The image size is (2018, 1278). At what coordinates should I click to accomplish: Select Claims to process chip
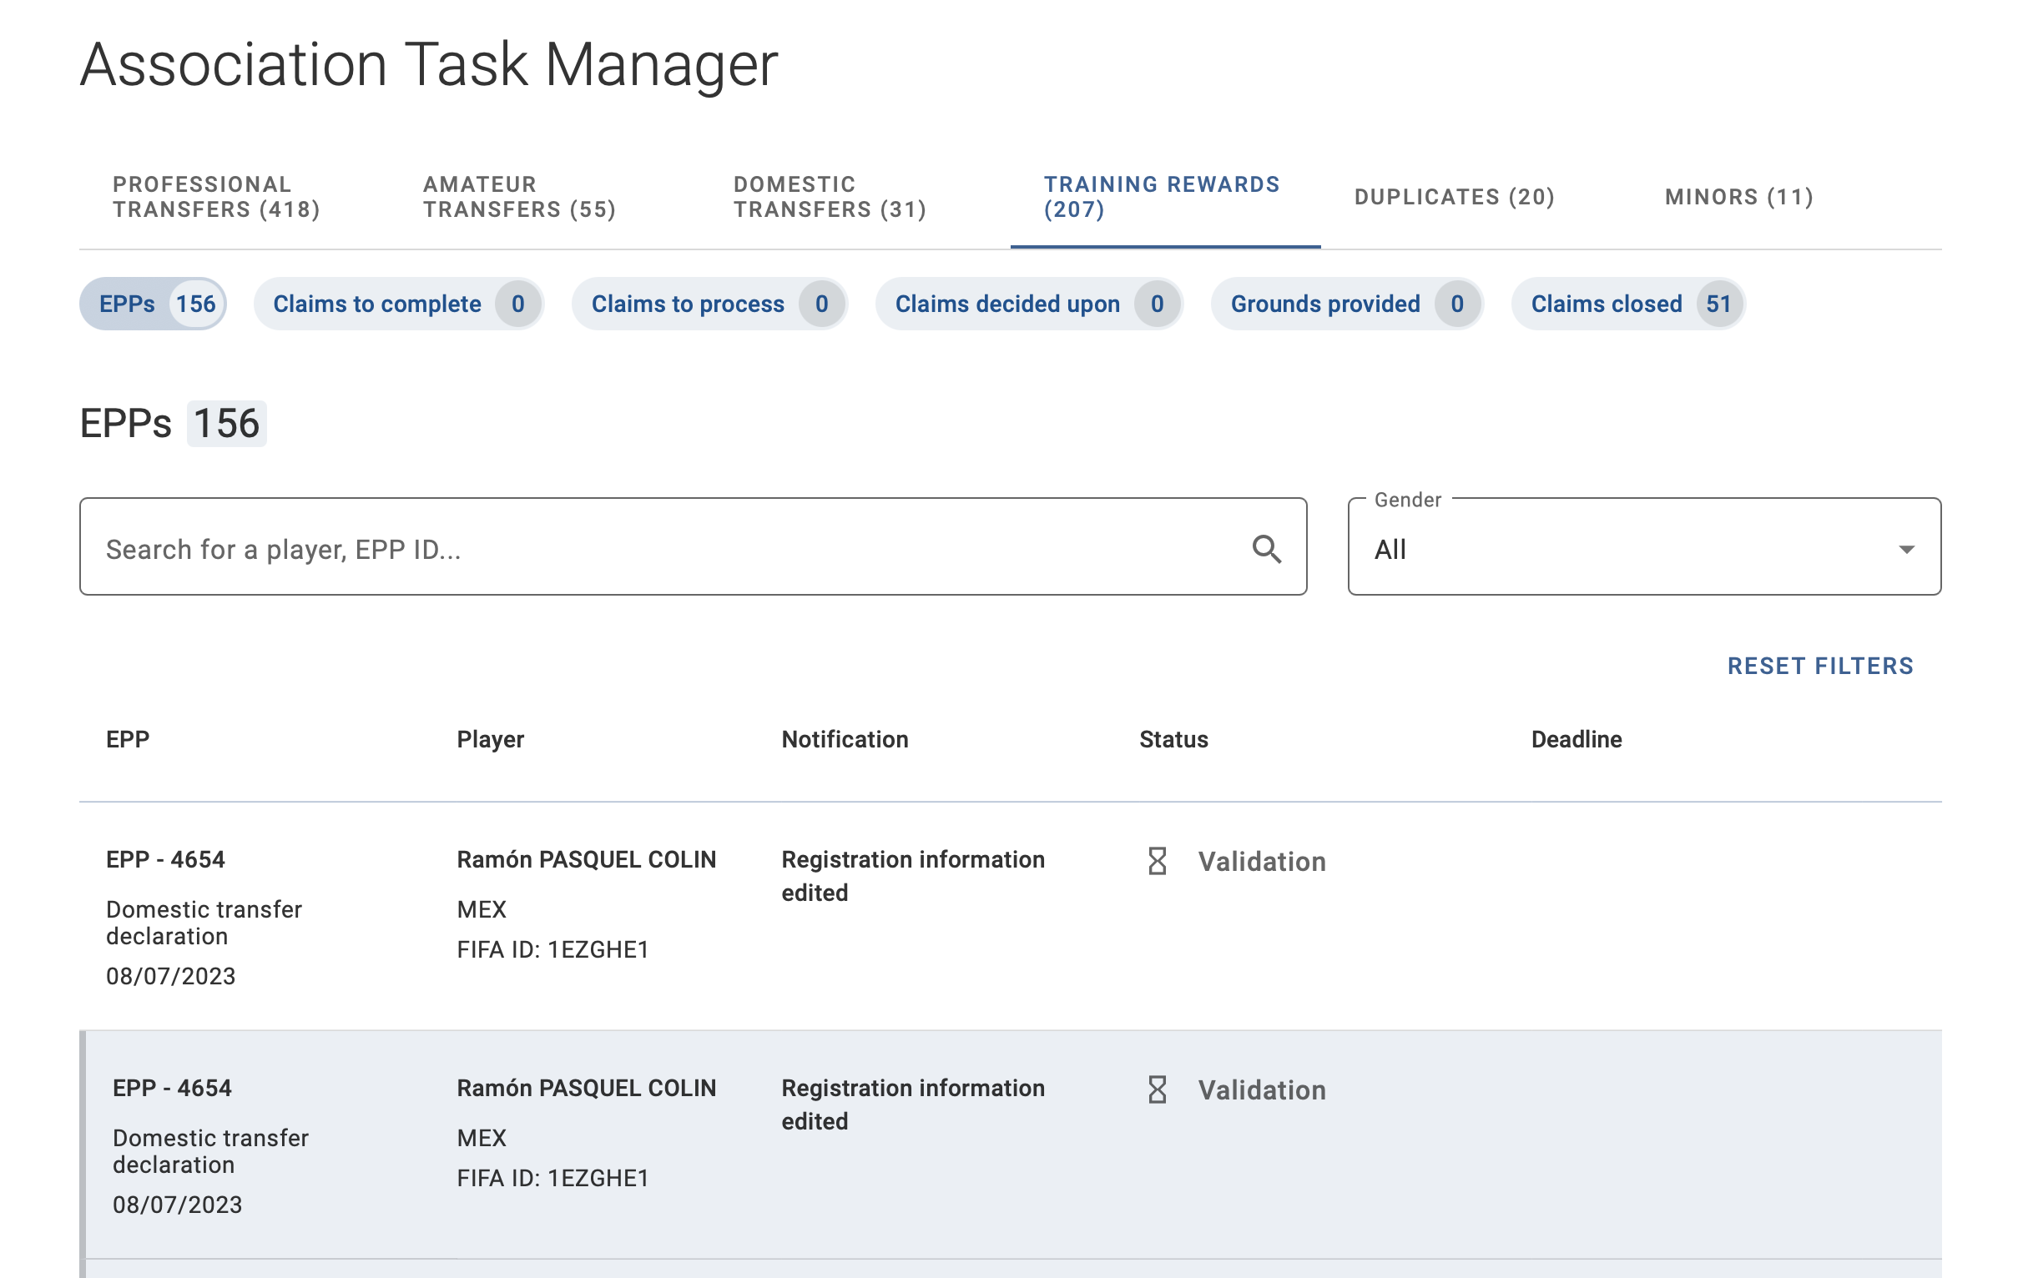click(710, 304)
